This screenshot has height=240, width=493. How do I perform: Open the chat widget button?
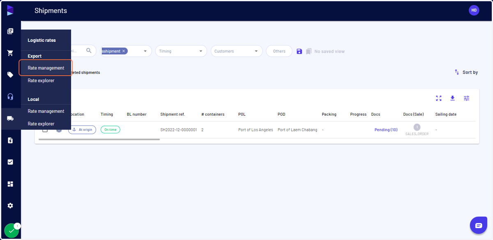point(478,225)
